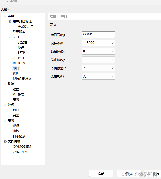Select TELNET tree item

[x=19, y=58]
